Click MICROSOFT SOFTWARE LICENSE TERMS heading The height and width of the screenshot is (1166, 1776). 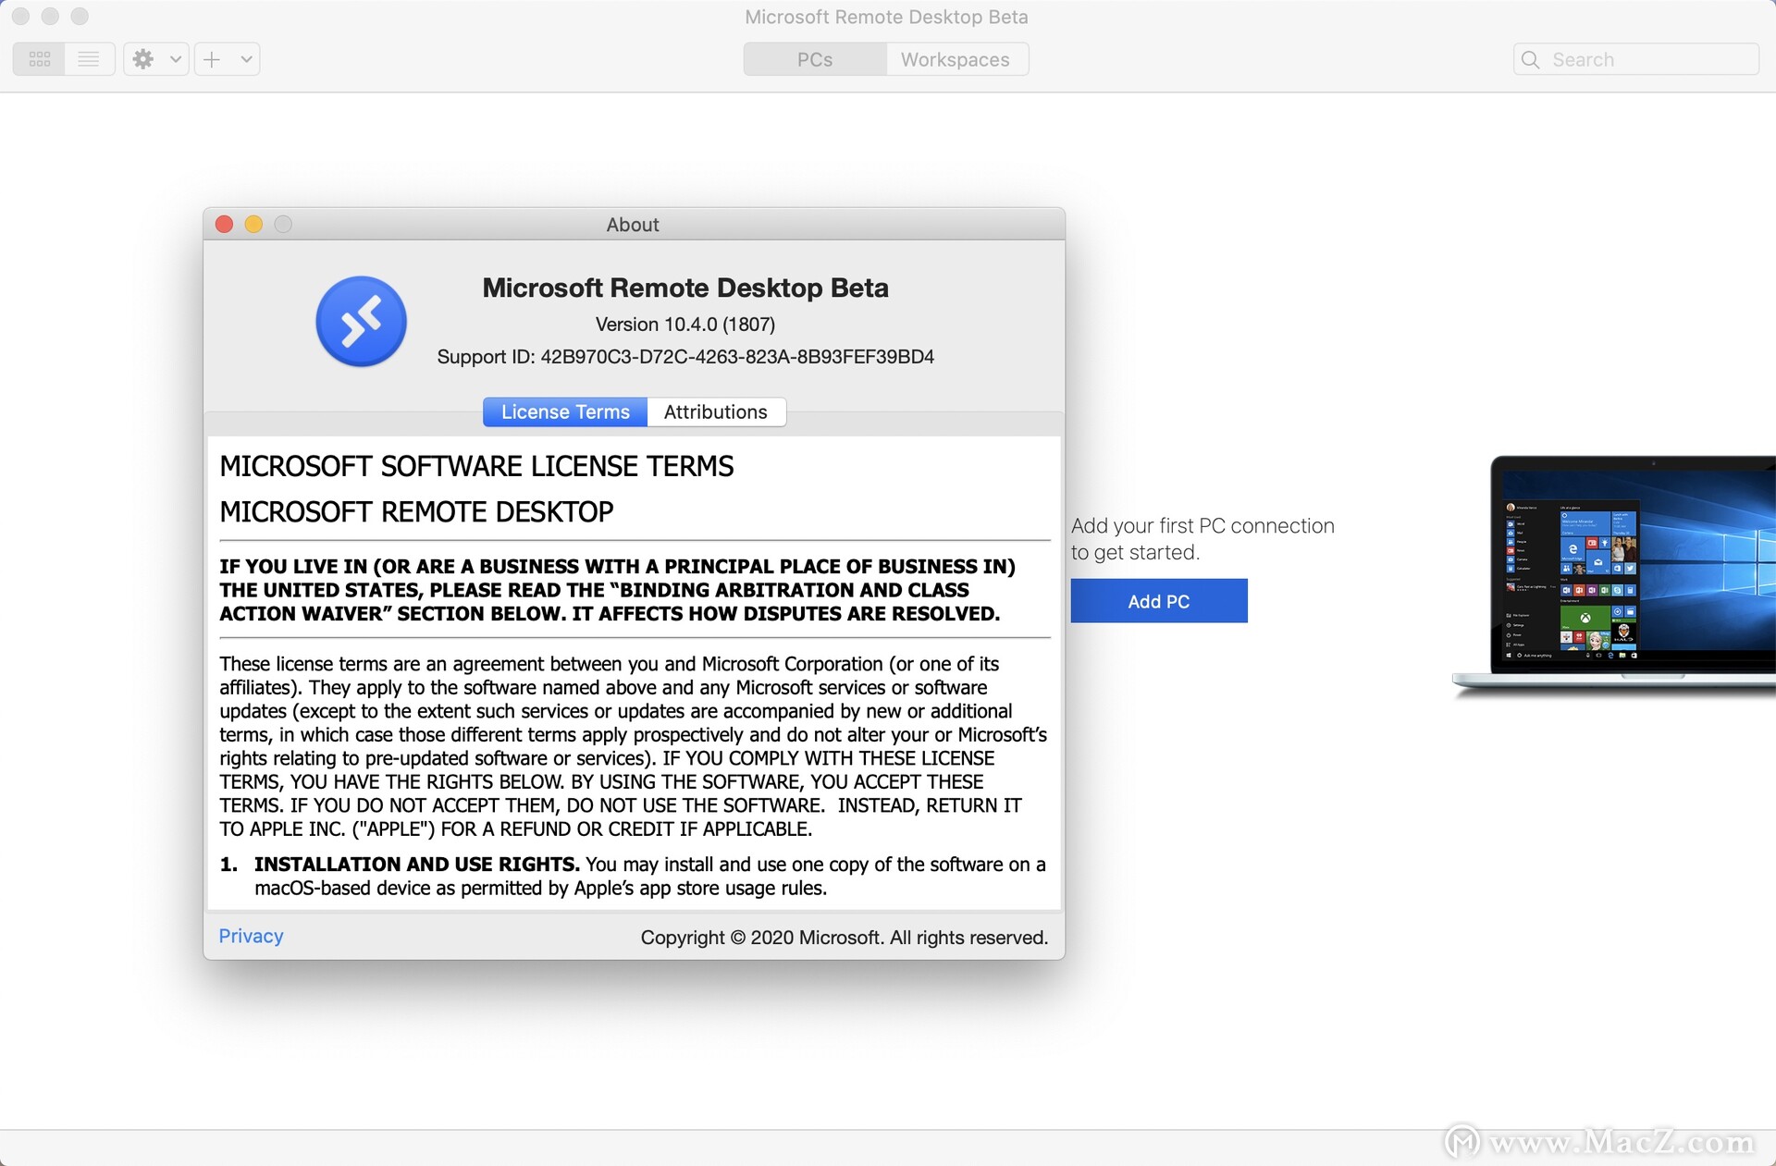tap(476, 466)
